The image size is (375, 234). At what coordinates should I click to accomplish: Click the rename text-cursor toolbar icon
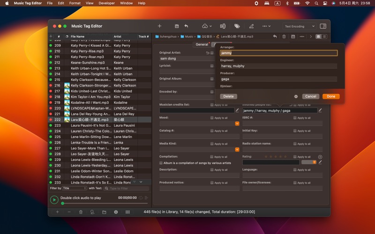pos(223,26)
